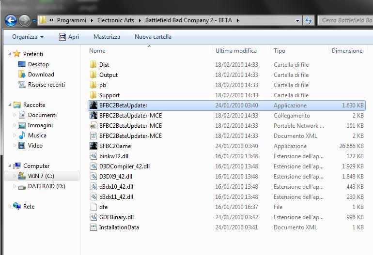373x255 pixels.
Task: Select the d3dx10_42.dll file icon
Action: (93, 187)
